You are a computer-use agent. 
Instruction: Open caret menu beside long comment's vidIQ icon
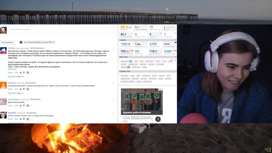click(31, 73)
